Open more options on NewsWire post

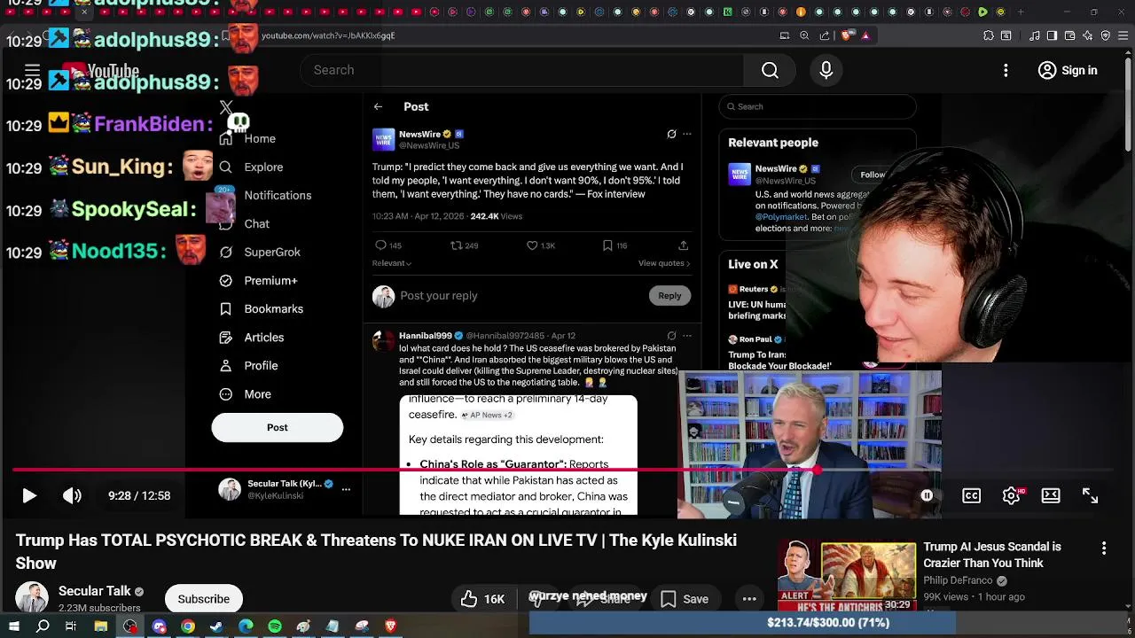tap(686, 134)
